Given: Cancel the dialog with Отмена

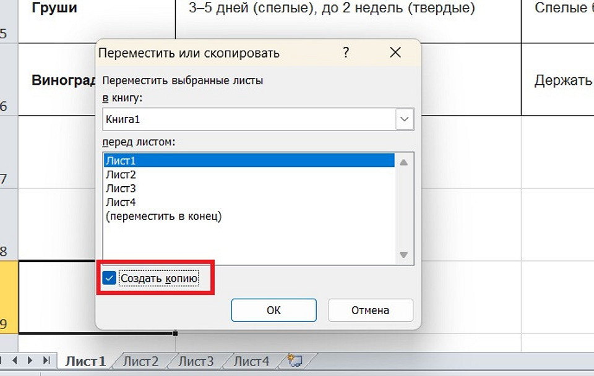Looking at the screenshot, I should 370,310.
